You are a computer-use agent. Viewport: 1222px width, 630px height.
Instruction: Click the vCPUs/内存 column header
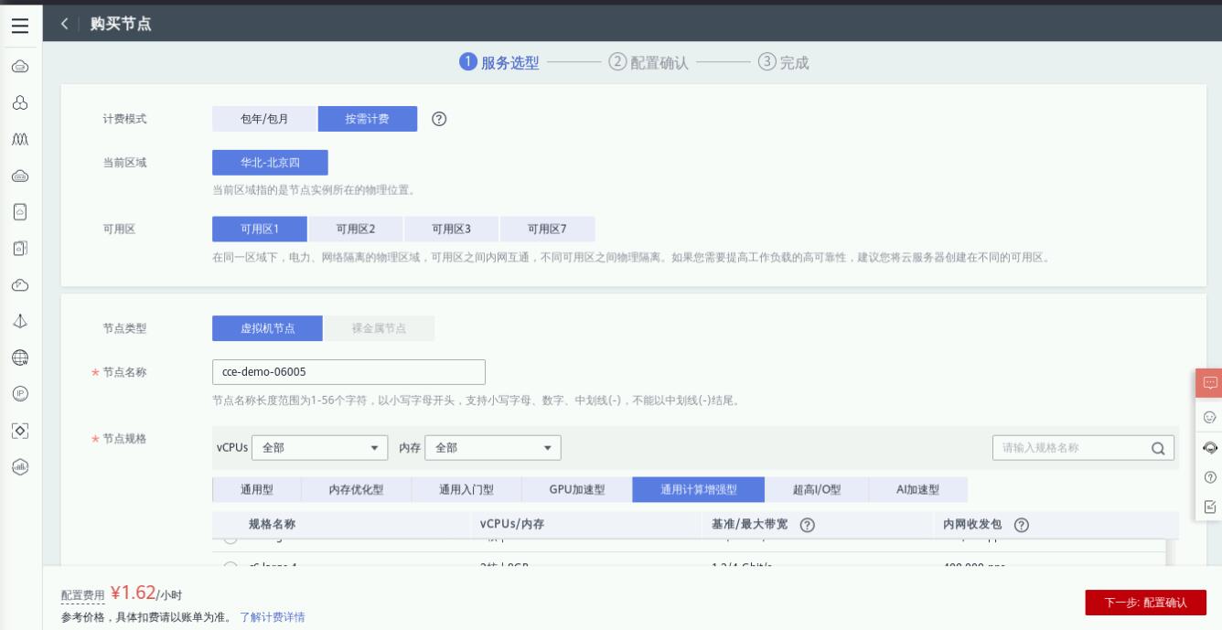click(x=512, y=525)
